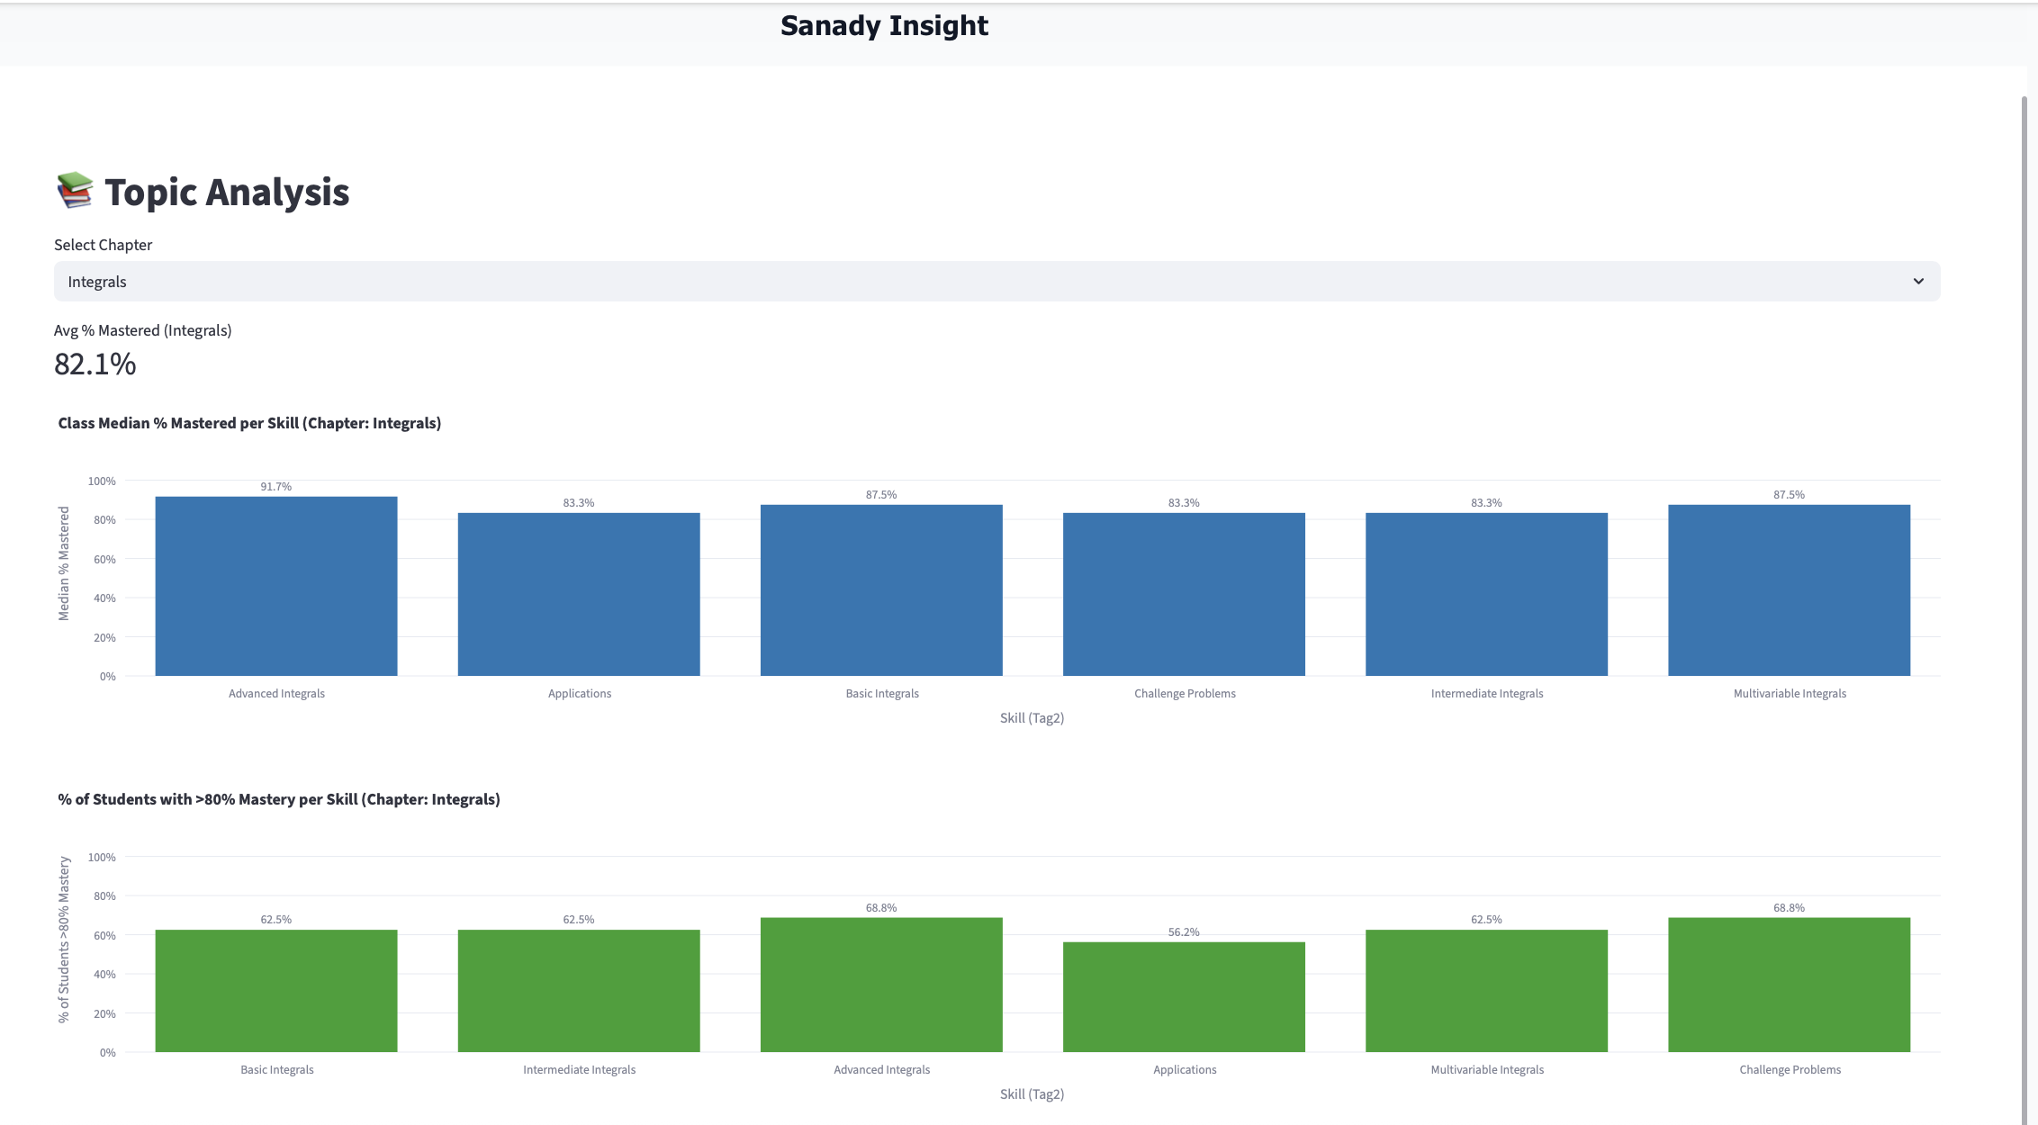Click the Basic Integrals green bar
This screenshot has width=2038, height=1125.
[276, 991]
